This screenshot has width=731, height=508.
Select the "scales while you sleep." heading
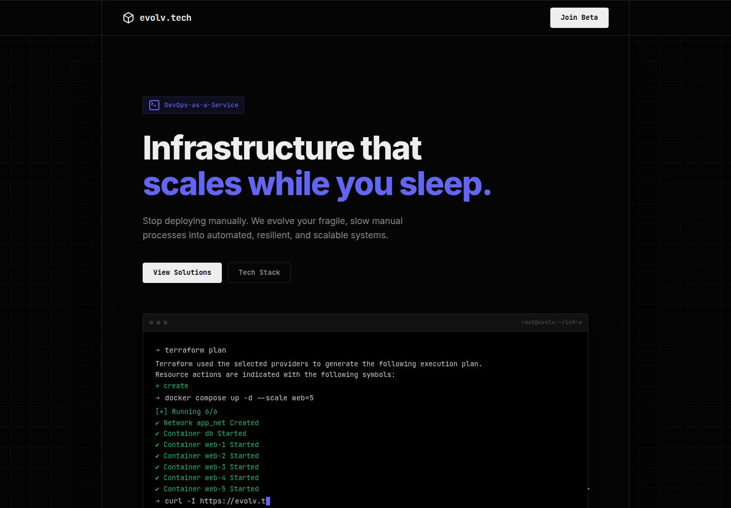tap(317, 183)
